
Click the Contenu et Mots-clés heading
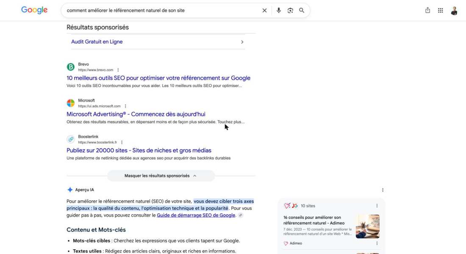click(x=96, y=229)
